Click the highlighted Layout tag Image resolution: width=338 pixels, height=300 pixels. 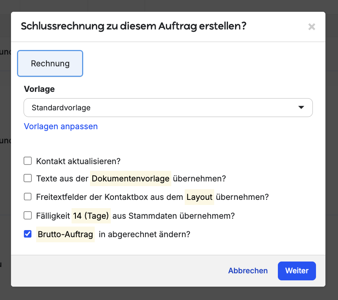click(199, 197)
